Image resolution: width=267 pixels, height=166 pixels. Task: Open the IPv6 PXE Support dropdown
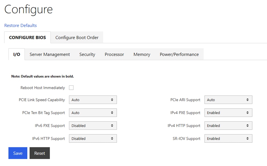click(x=93, y=125)
